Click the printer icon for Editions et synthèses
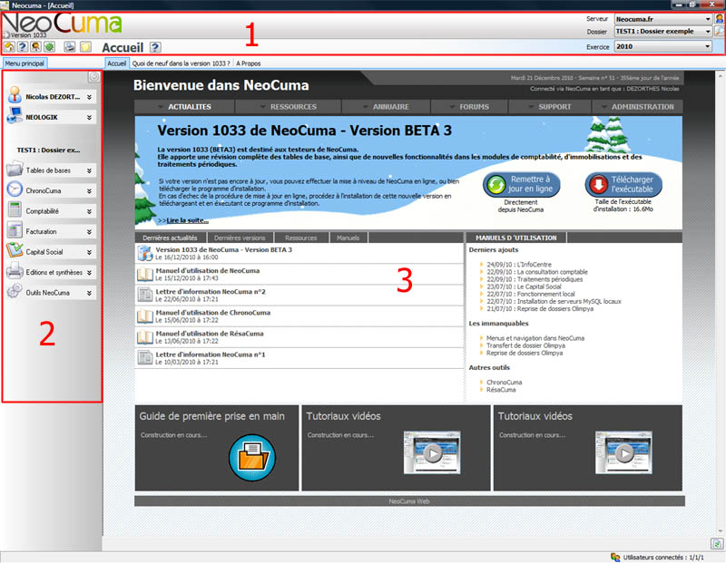Screen dimensions: 726x563 coord(15,271)
